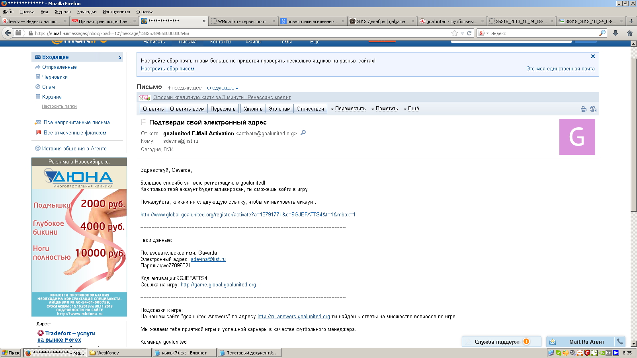The width and height of the screenshot is (637, 358).
Task: Click the network connection tray icon
Action: (x=551, y=353)
